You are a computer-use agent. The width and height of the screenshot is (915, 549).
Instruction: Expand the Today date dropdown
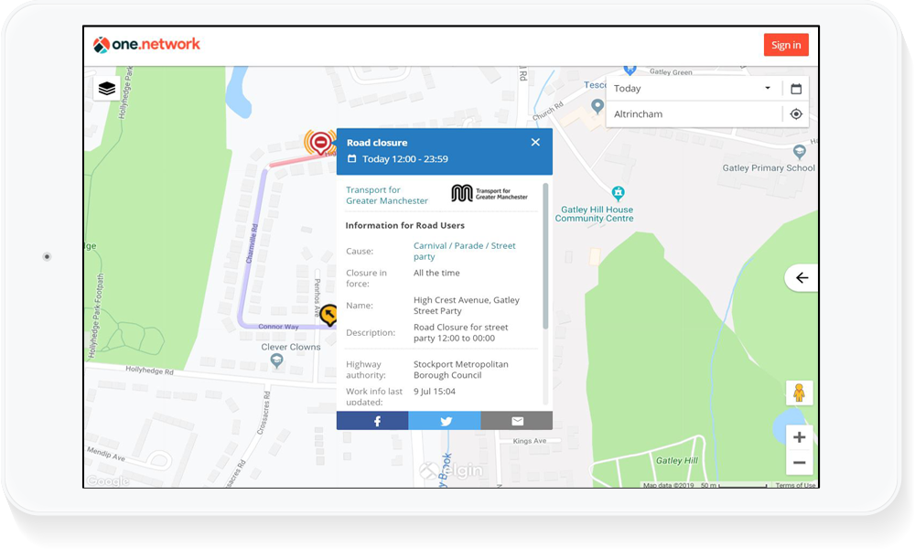pos(767,89)
